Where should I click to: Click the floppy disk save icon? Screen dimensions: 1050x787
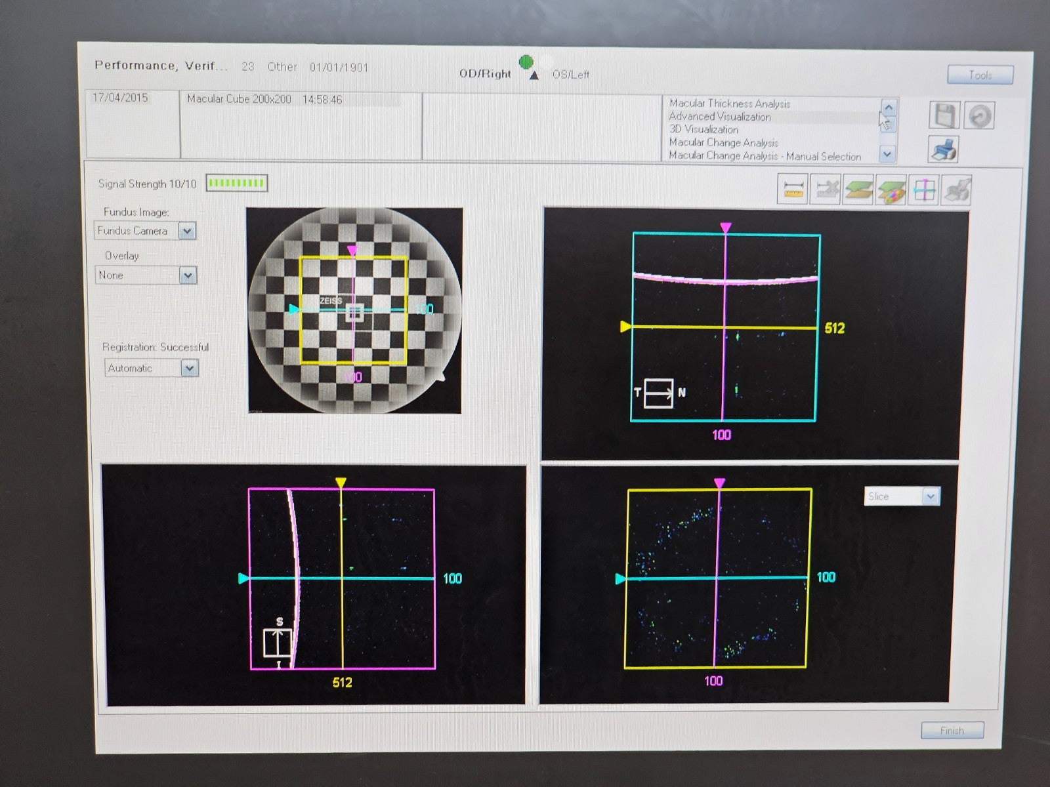[944, 116]
